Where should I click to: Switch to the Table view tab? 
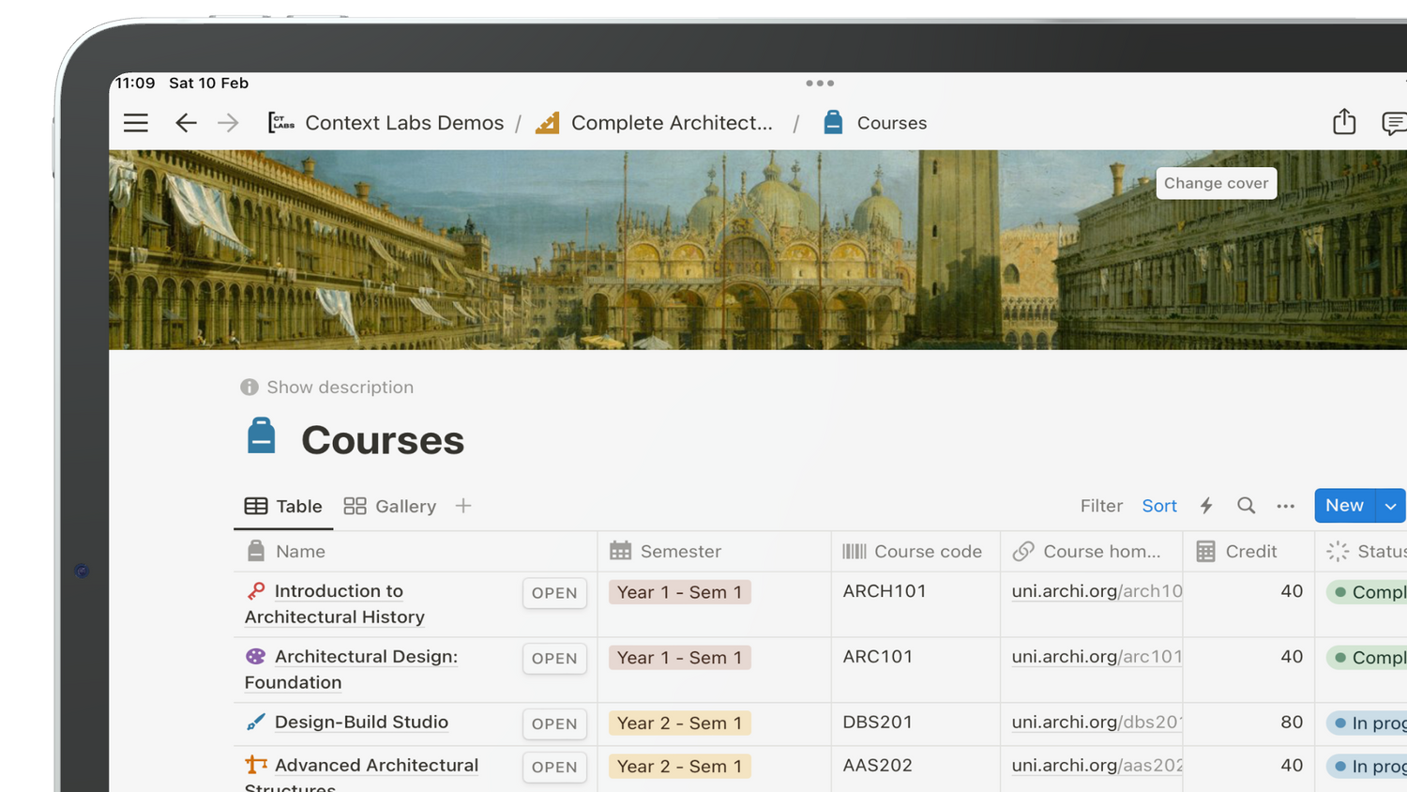(x=283, y=506)
